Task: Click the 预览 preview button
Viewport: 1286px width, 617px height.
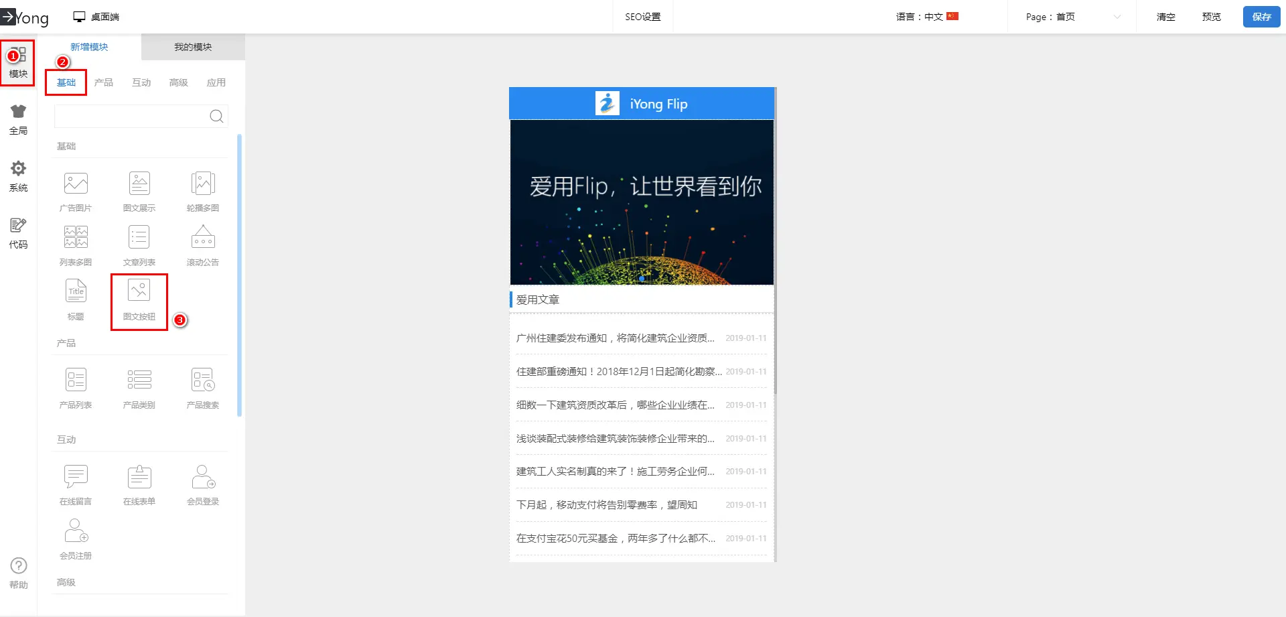Action: [x=1211, y=17]
